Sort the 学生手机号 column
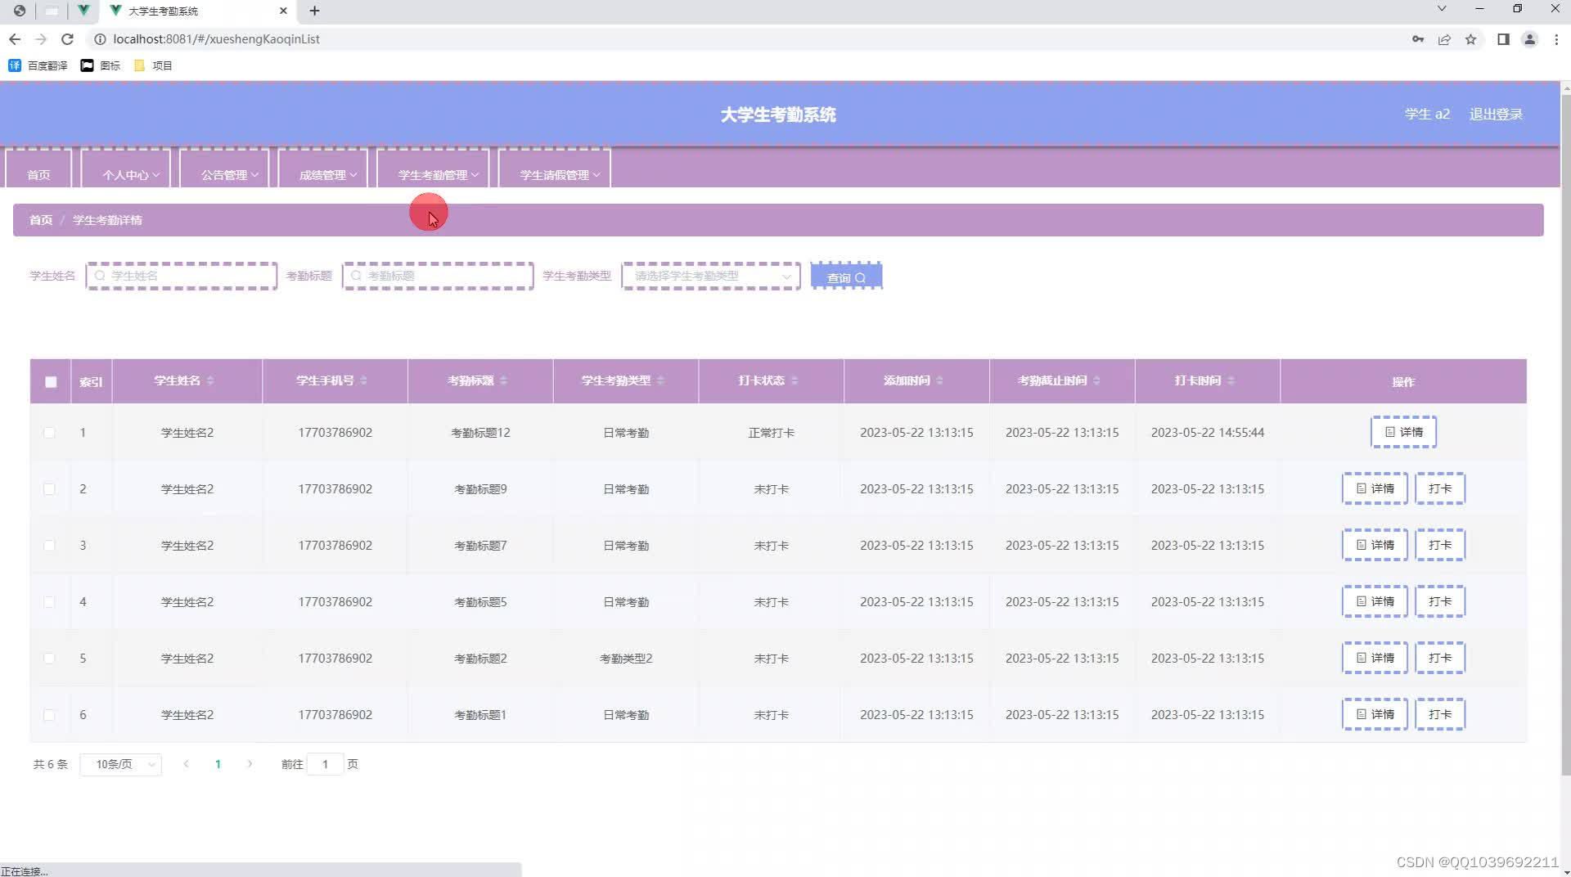This screenshot has height=877, width=1571. tap(363, 380)
